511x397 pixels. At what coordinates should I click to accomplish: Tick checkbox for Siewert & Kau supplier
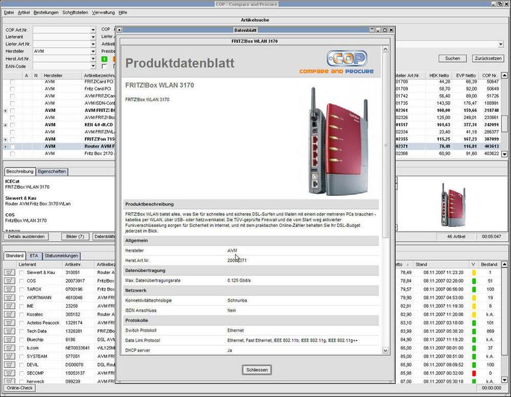click(x=21, y=273)
